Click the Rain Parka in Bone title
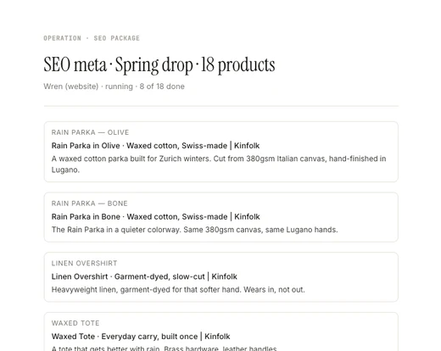The width and height of the screenshot is (441, 351). point(155,217)
